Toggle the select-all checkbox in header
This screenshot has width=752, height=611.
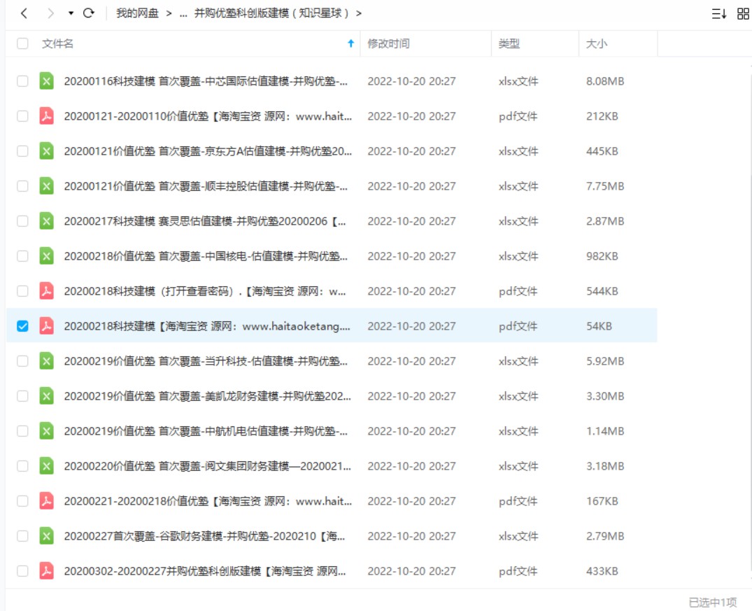22,43
